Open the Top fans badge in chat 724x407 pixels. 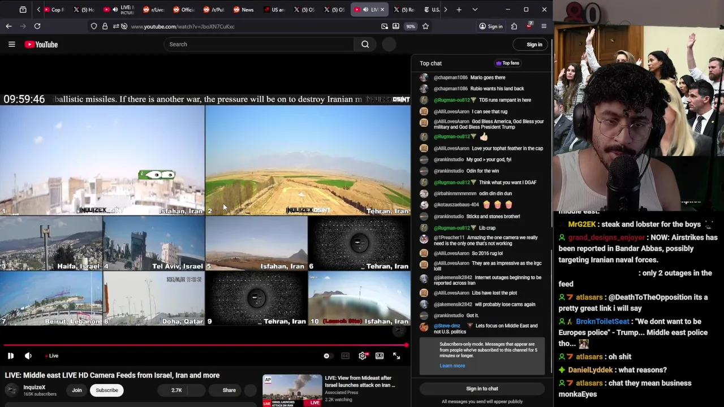(507, 63)
